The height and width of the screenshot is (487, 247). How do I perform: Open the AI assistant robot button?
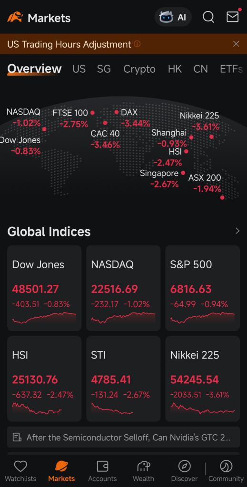[x=173, y=17]
